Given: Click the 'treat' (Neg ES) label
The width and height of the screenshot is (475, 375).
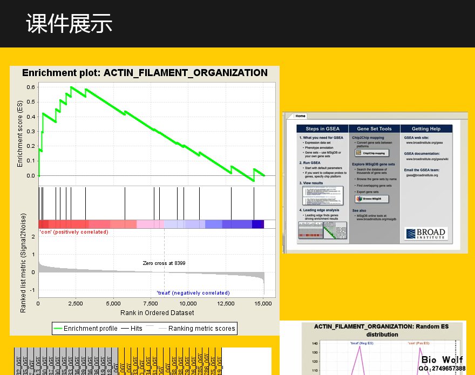Looking at the screenshot, I should [x=362, y=343].
